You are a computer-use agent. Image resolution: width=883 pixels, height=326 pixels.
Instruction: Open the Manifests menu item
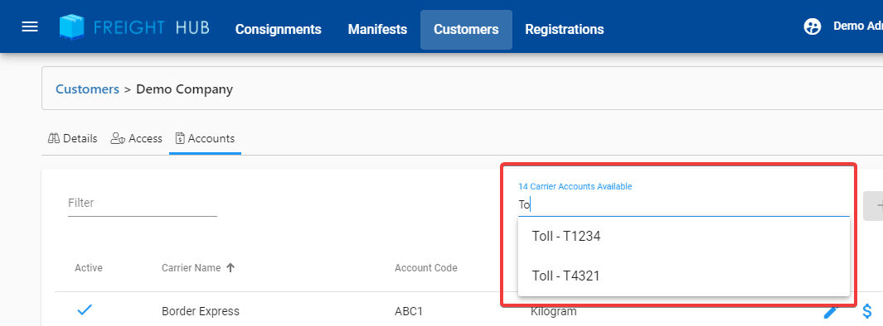377,29
